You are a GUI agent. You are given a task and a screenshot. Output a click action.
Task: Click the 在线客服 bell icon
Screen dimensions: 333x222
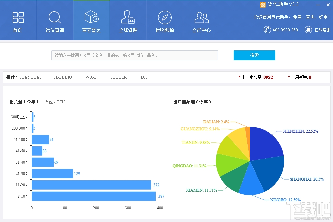tap(308, 30)
